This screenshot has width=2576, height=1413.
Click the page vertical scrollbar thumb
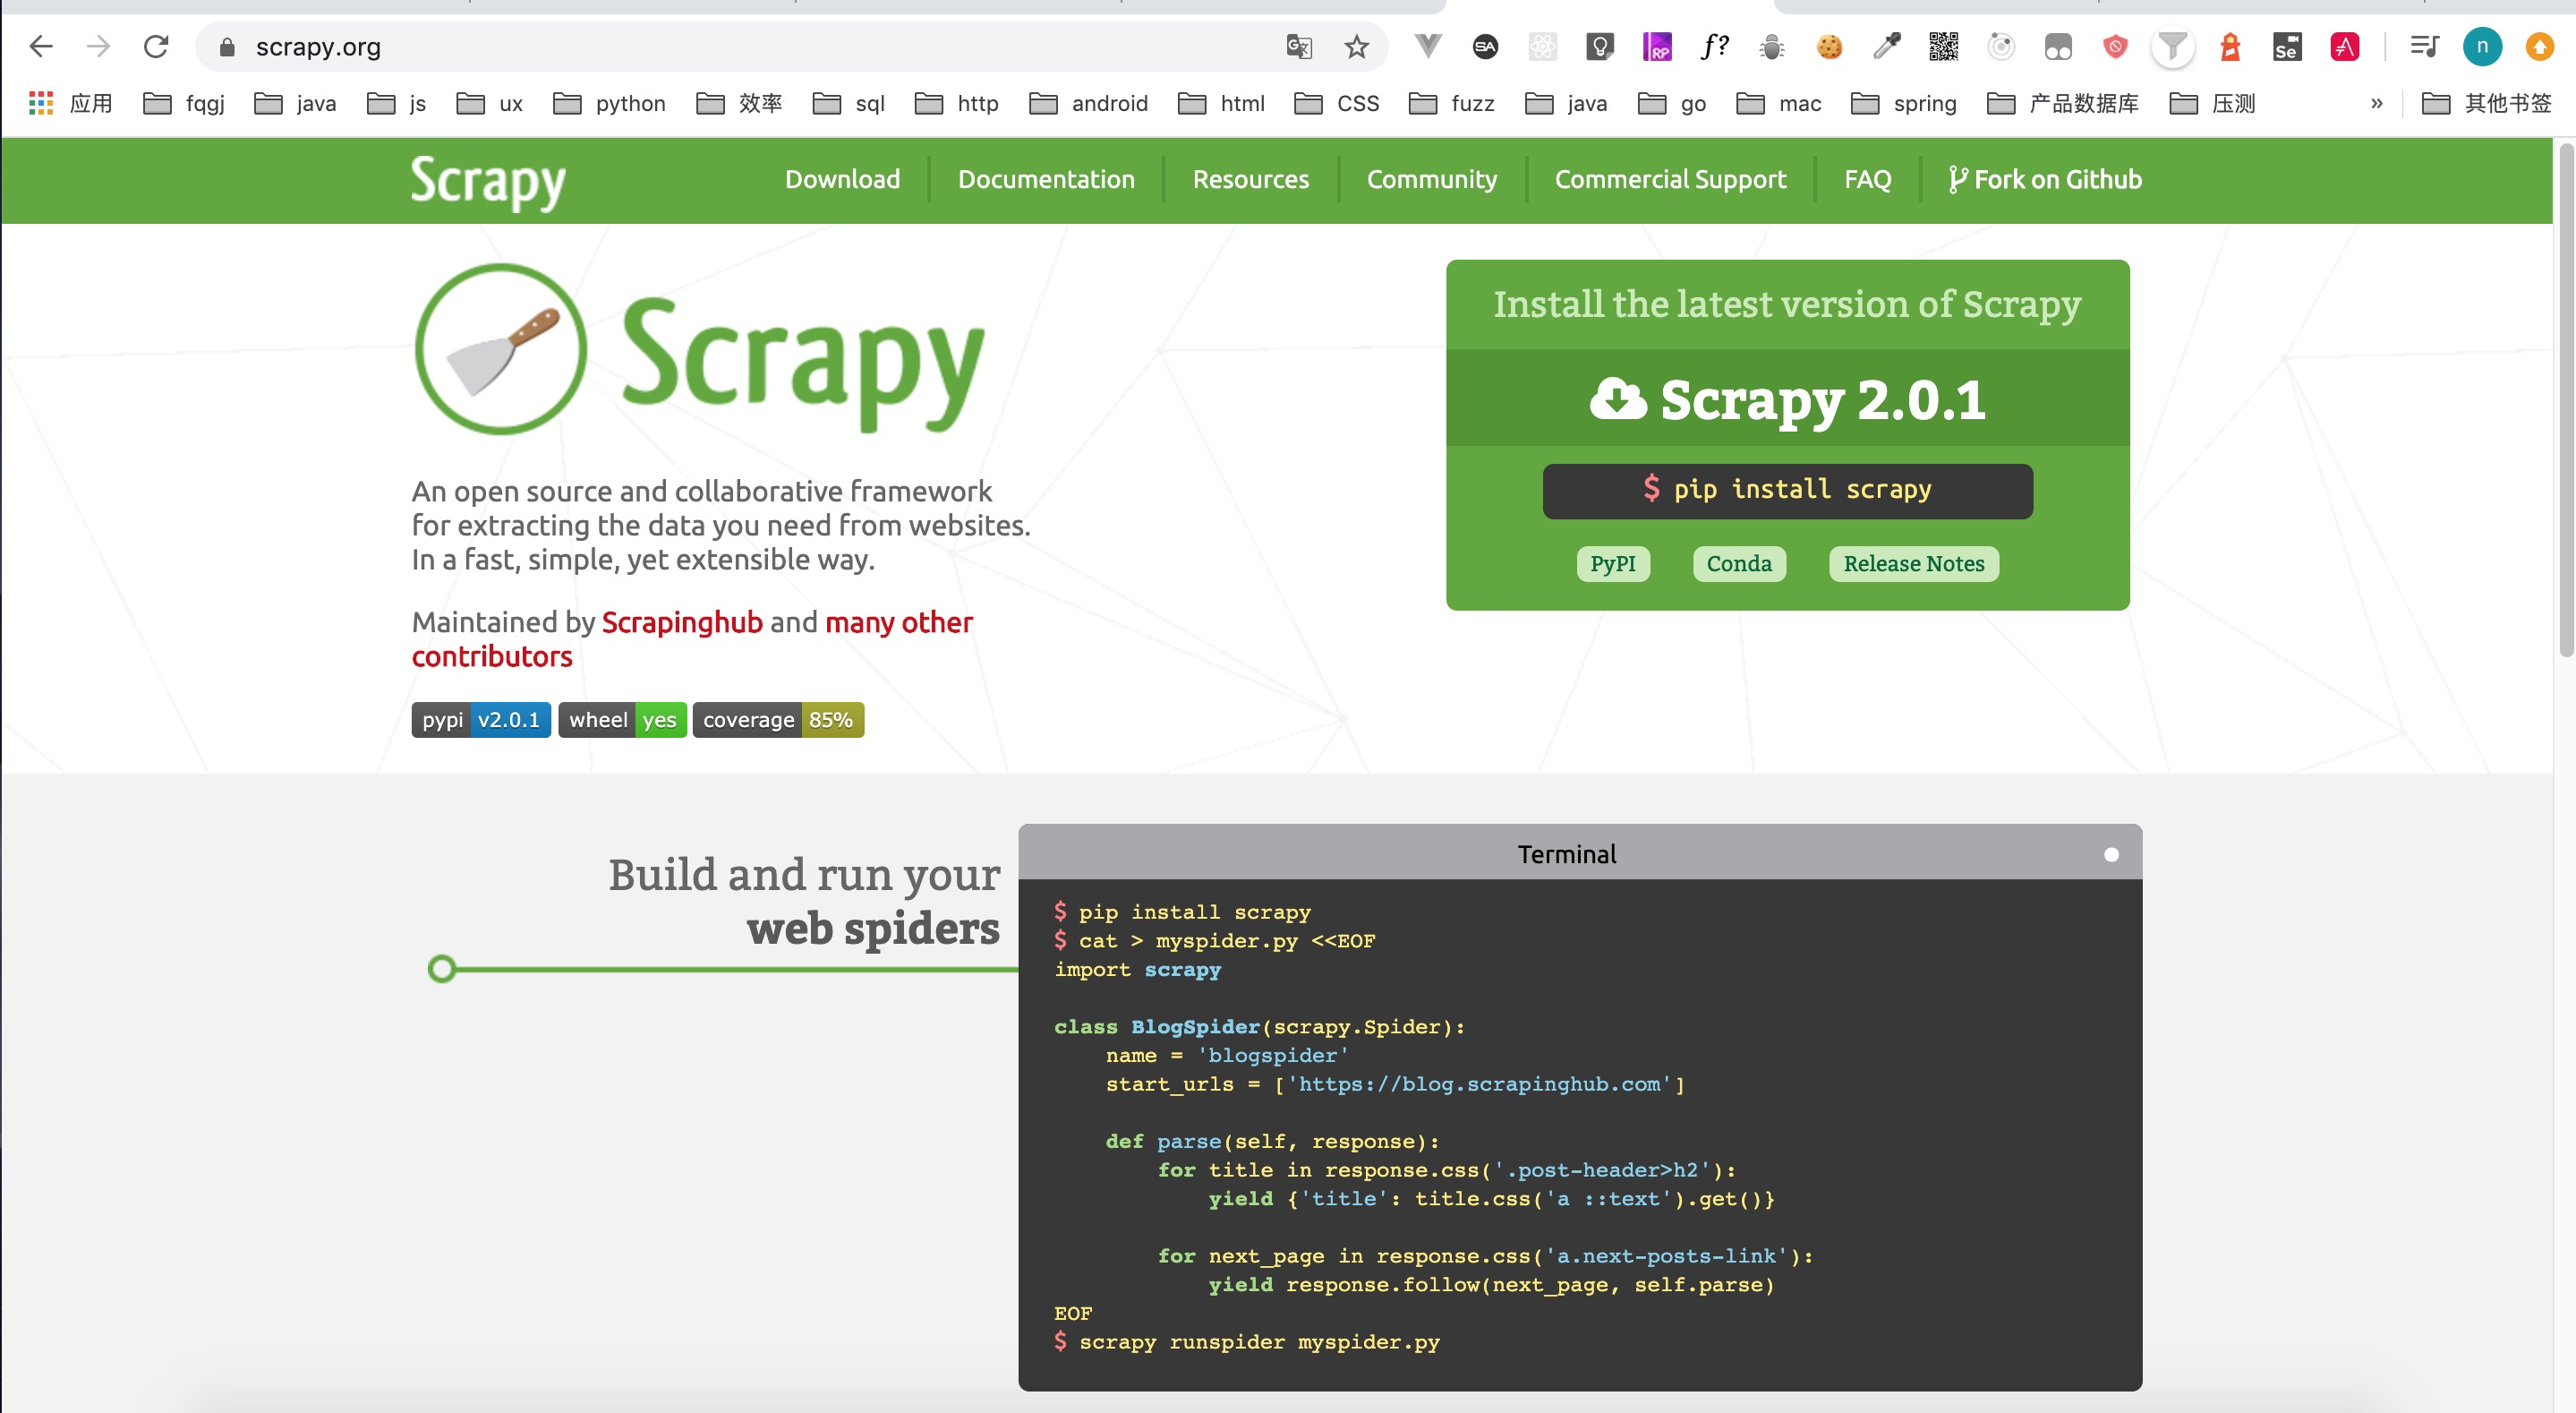(x=2565, y=400)
